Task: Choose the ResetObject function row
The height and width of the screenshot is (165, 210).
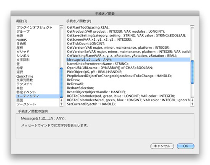Action: tap(129, 92)
